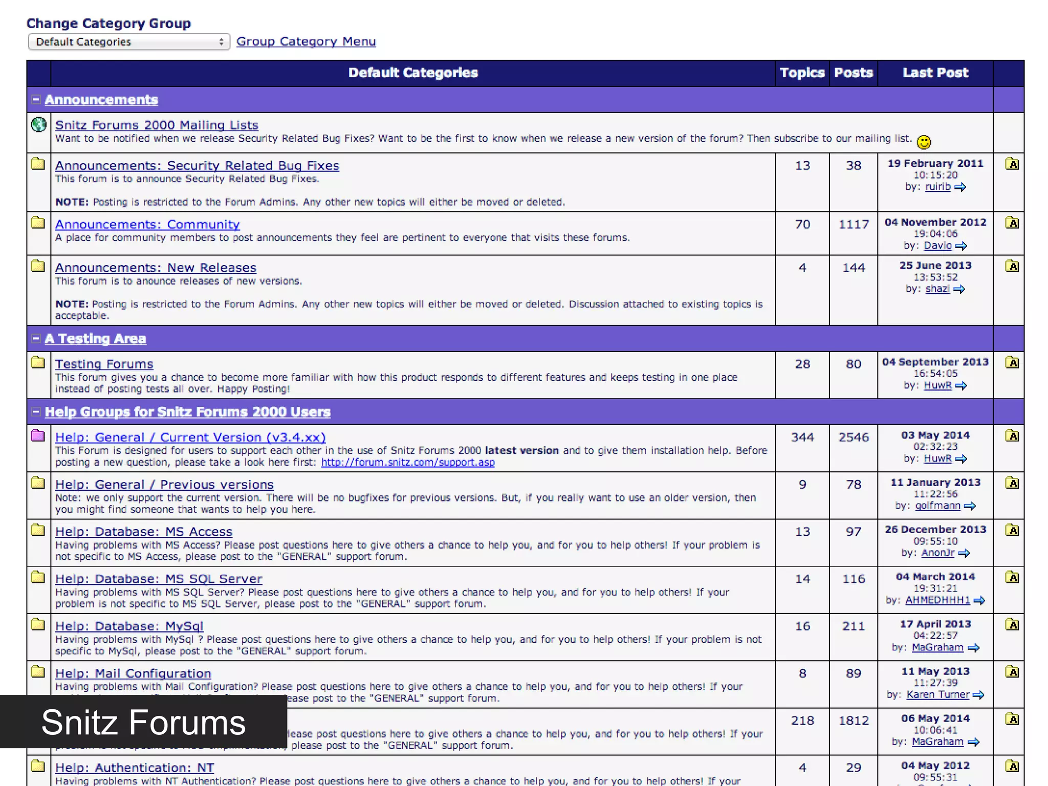Open the Testing Forums link

[x=104, y=364]
